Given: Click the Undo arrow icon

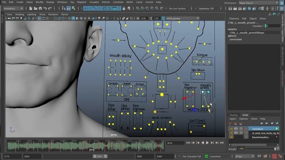Looking at the screenshot, I should (x=45, y=8).
